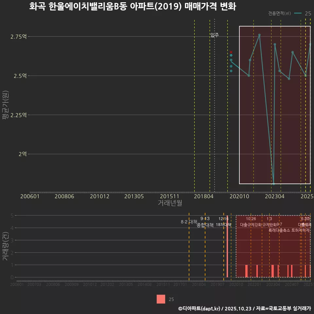Expand the 6·27 대출규제 annotation
Image resolution: width=314 pixels, height=314 pixels.
click(x=305, y=222)
